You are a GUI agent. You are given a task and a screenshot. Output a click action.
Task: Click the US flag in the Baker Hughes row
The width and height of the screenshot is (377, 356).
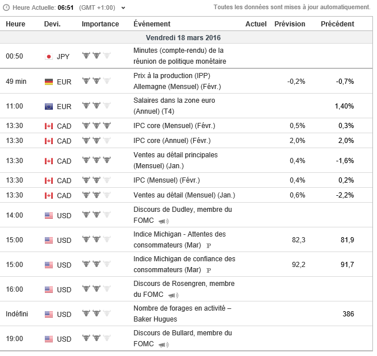[49, 315]
